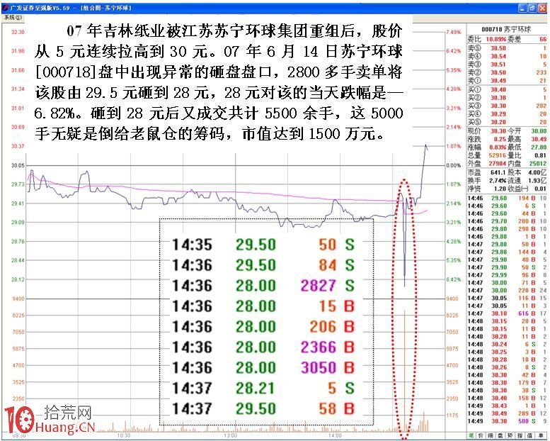
Task: Select the 买⑤ 30.28 bid row
Action: [508, 122]
